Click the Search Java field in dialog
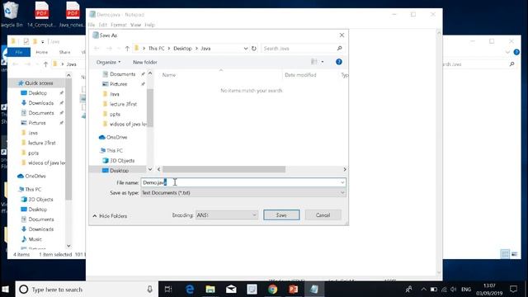Image resolution: width=528 pixels, height=297 pixels. click(302, 49)
